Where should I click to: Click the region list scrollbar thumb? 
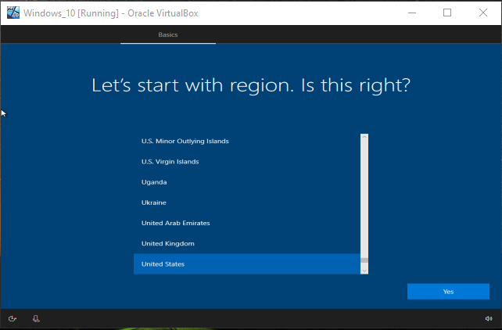pos(364,260)
